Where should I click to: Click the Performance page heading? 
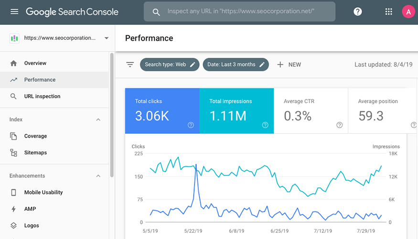click(149, 38)
